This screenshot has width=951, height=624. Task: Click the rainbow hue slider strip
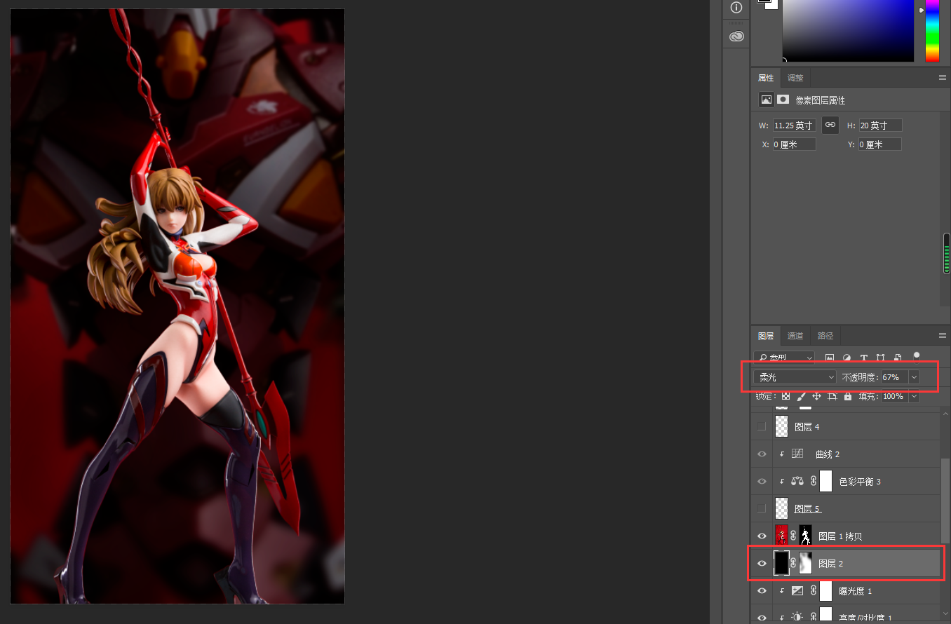(932, 32)
